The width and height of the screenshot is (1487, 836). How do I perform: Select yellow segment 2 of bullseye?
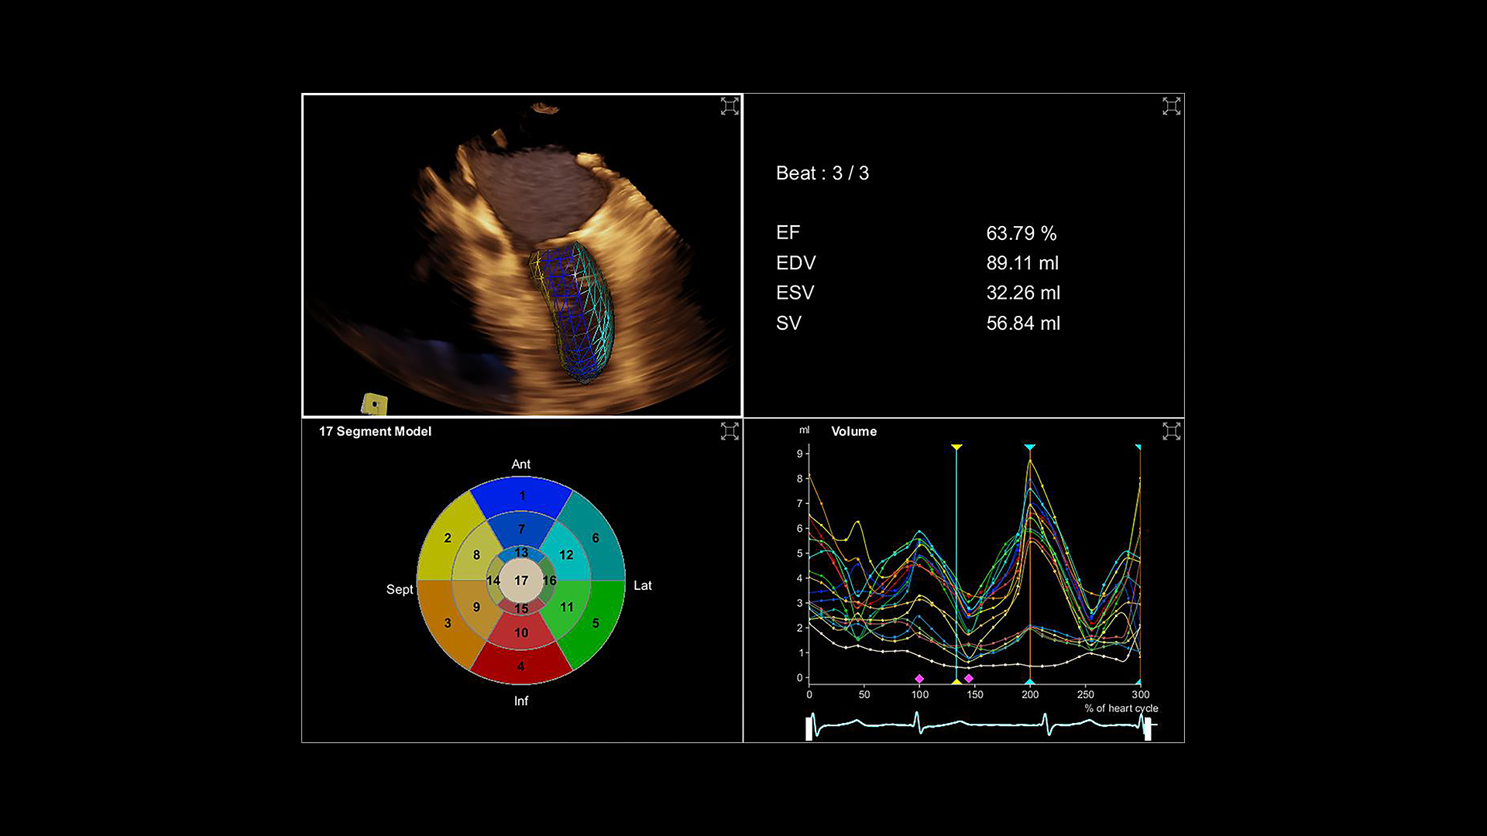[x=447, y=538]
